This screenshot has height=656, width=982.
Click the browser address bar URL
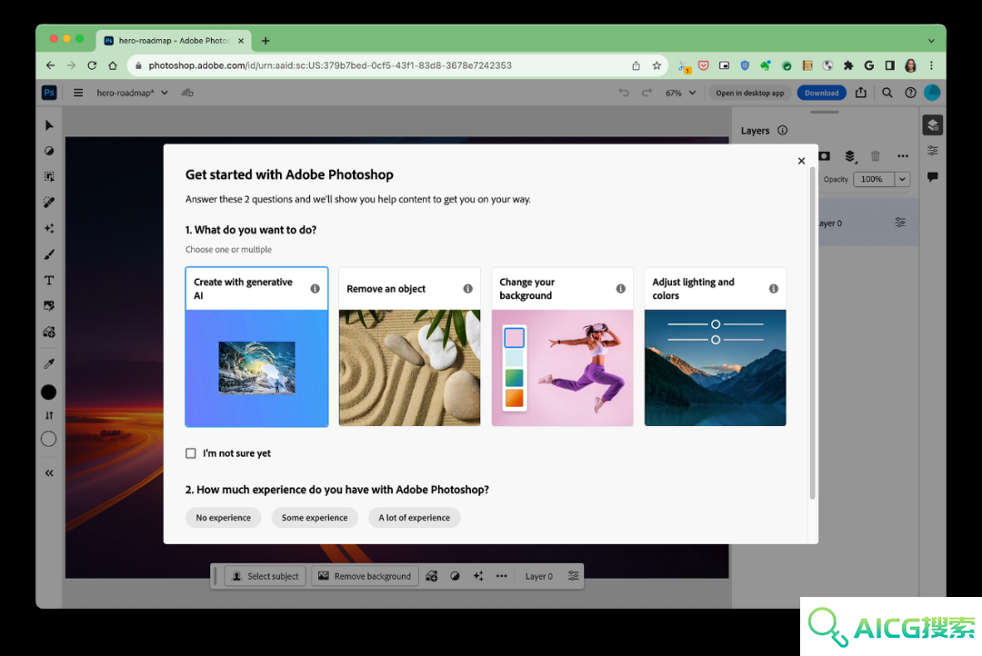330,65
